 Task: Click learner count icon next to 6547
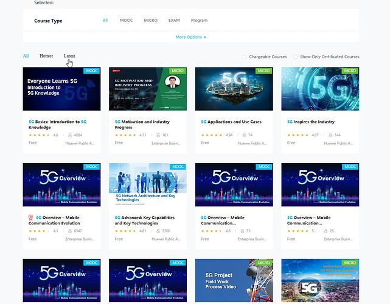coord(70,231)
